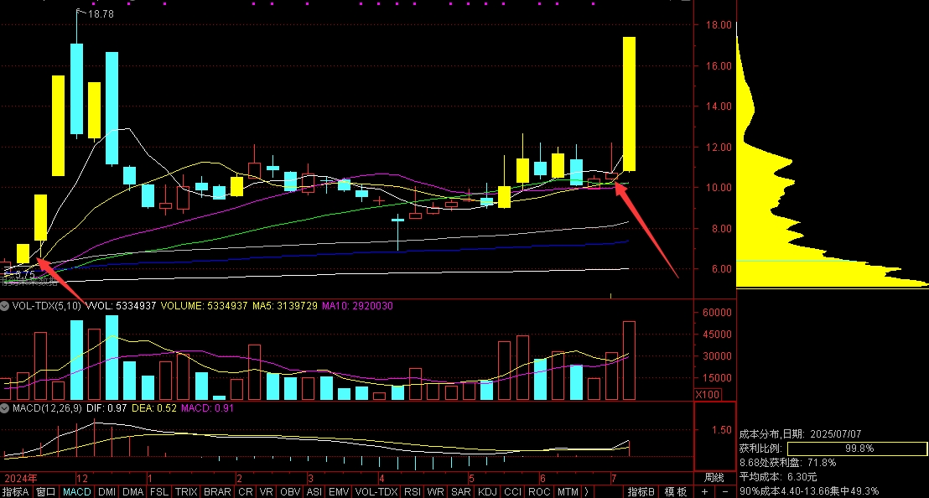Screen dimensions: 929x498
Task: Select the MACD indicator tab
Action: point(77,492)
